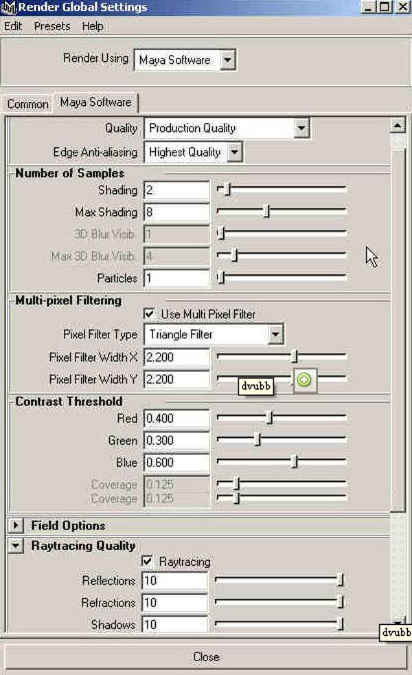Viewport: 412px width, 675px height.
Task: Toggle Use Multi Pixel Filter checkbox
Action: [149, 314]
